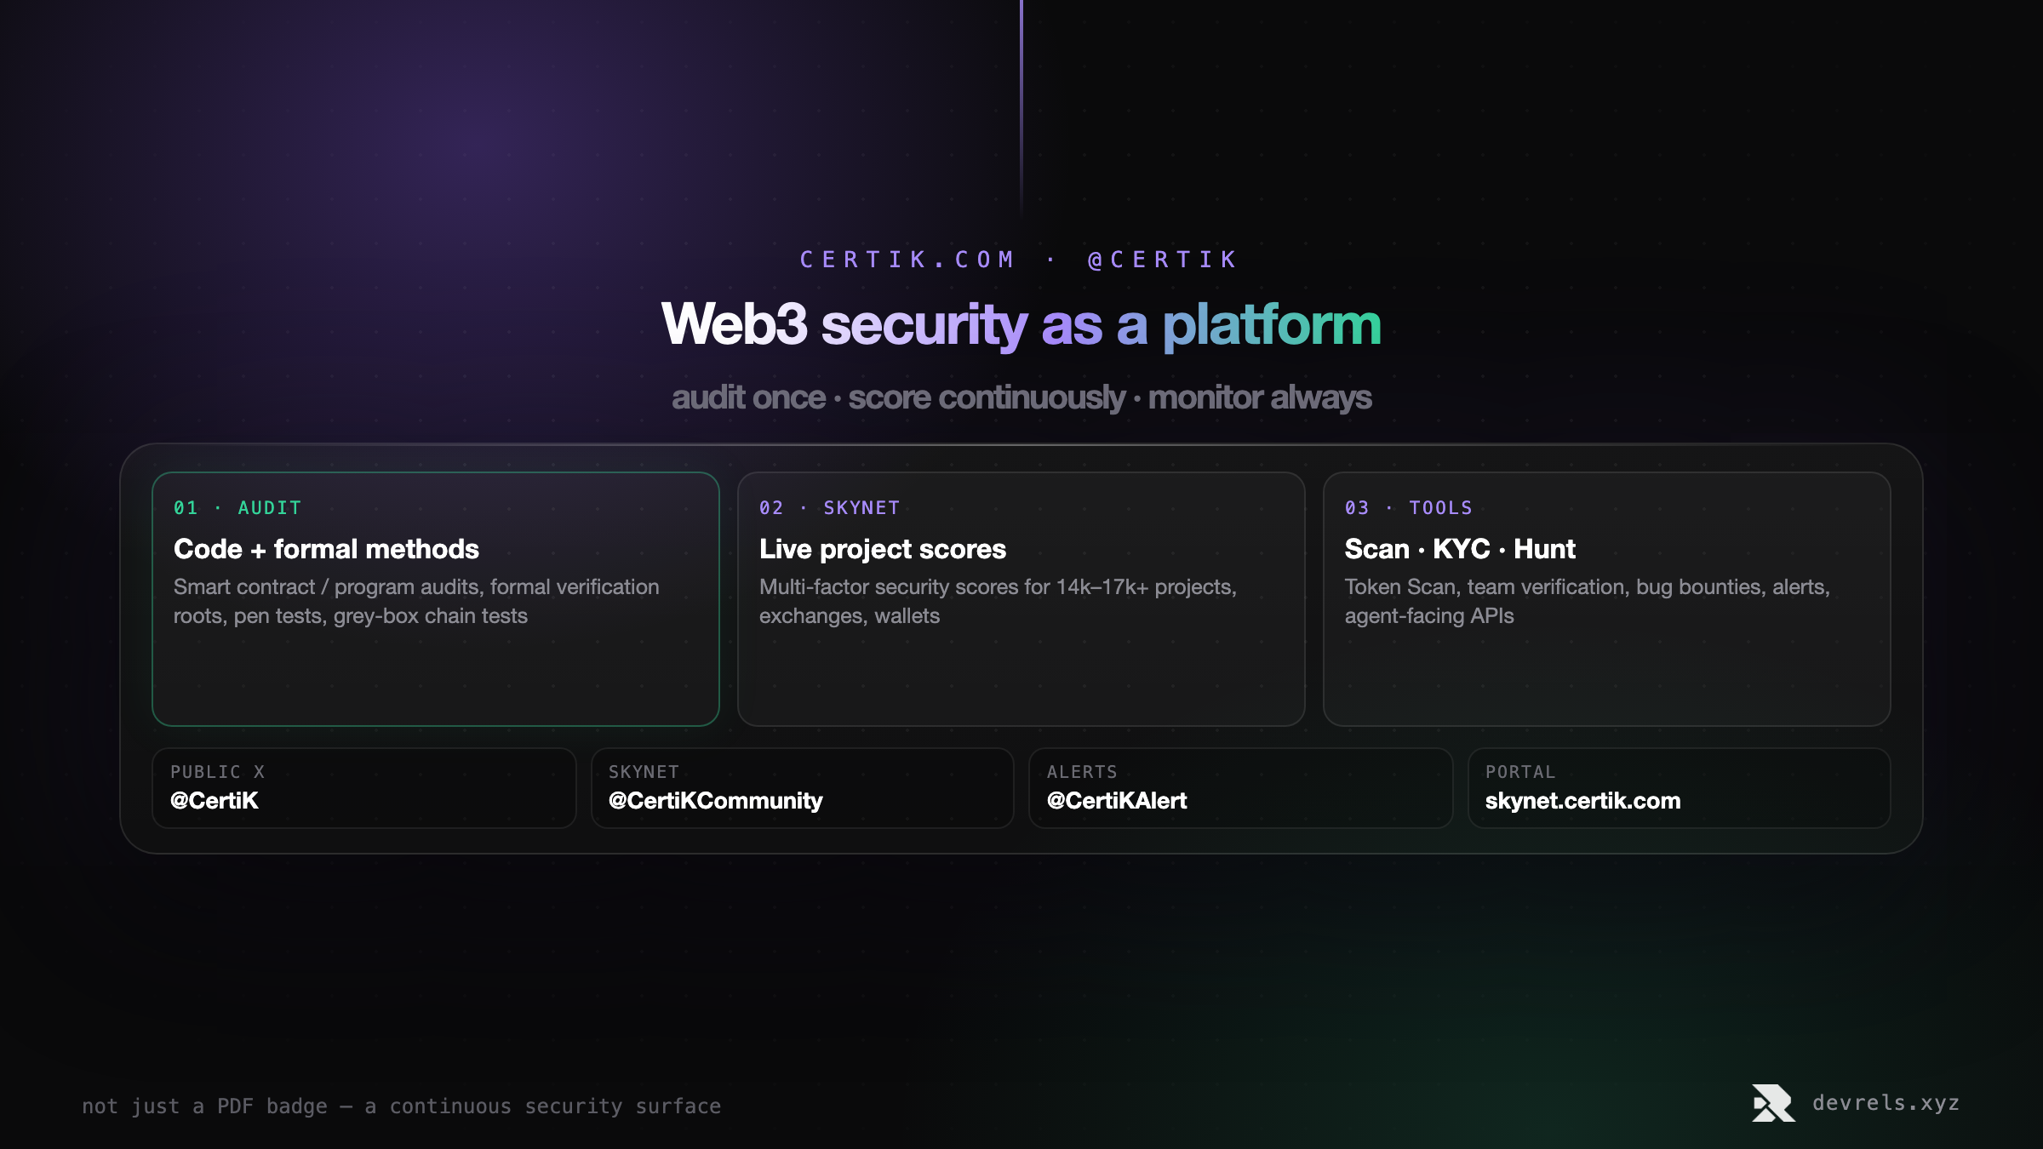Click 'Smart contract / program audits' description
The width and height of the screenshot is (2043, 1149).
coord(416,601)
